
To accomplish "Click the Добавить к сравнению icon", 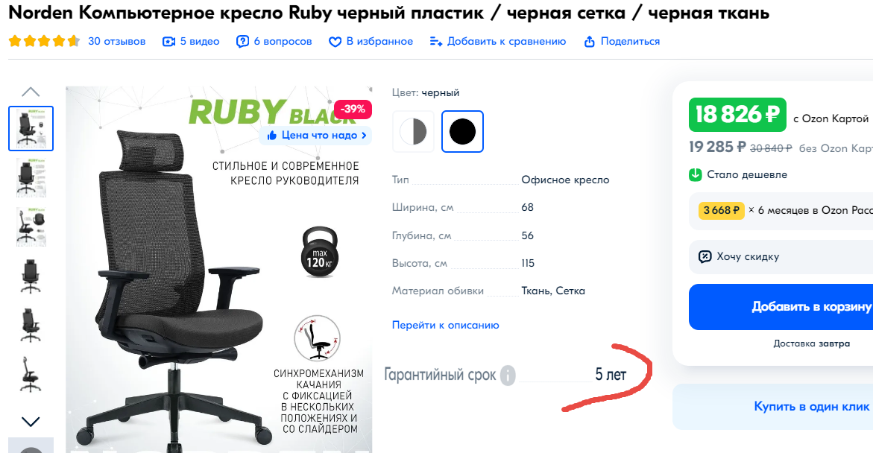I will coord(436,42).
